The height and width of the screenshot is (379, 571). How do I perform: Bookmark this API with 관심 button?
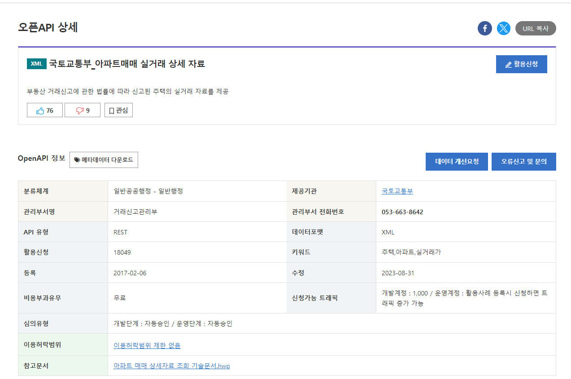click(118, 110)
